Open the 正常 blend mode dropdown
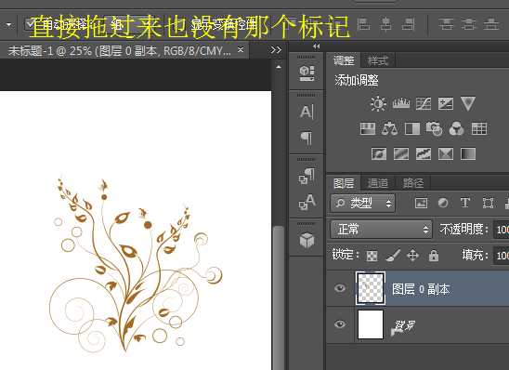Viewport: 509px width, 370px height. point(382,230)
